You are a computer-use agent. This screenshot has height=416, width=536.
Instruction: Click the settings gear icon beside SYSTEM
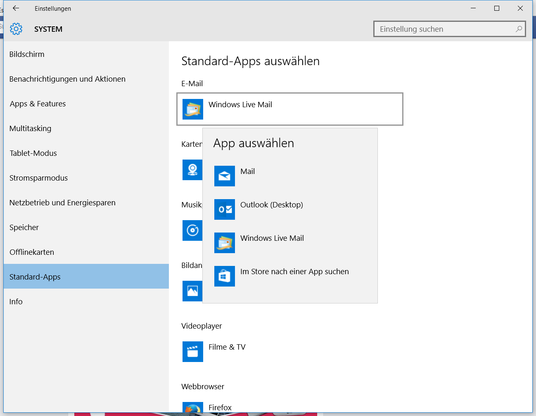(16, 29)
